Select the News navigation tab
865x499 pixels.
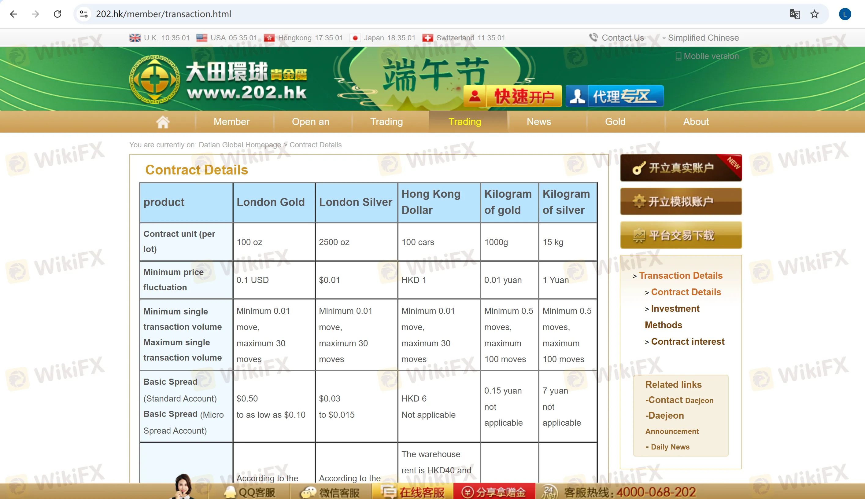click(539, 122)
